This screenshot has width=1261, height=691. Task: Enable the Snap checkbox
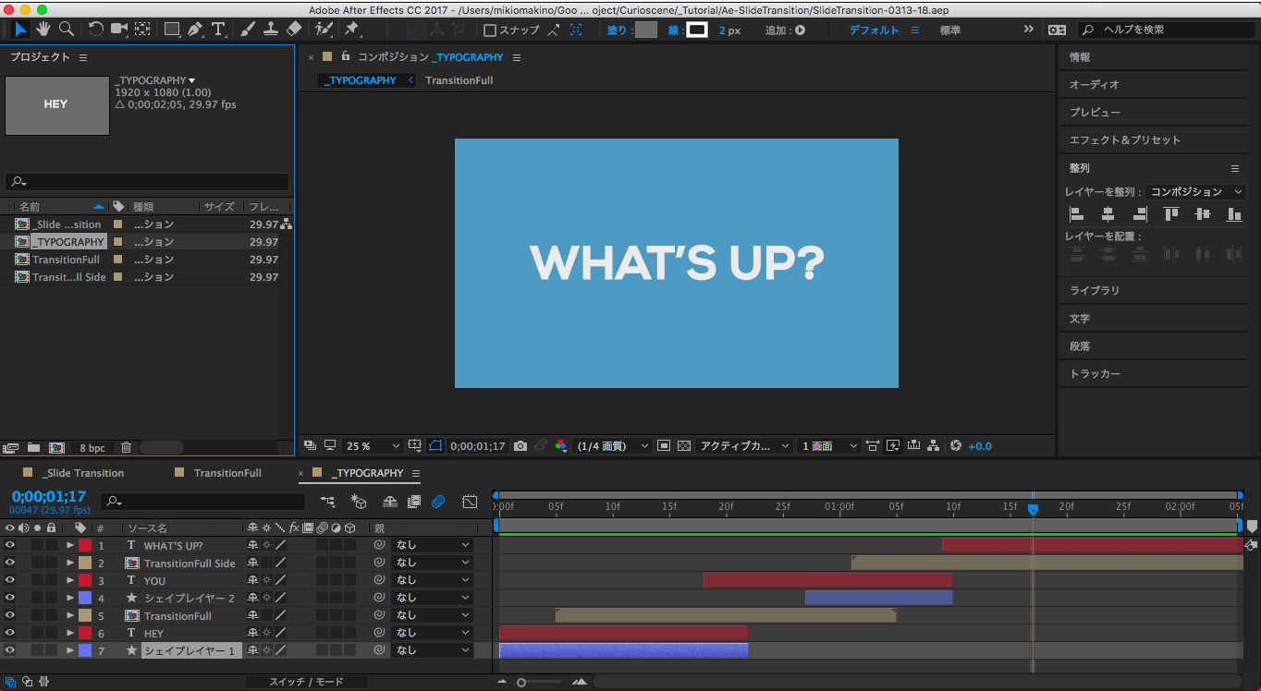[491, 30]
